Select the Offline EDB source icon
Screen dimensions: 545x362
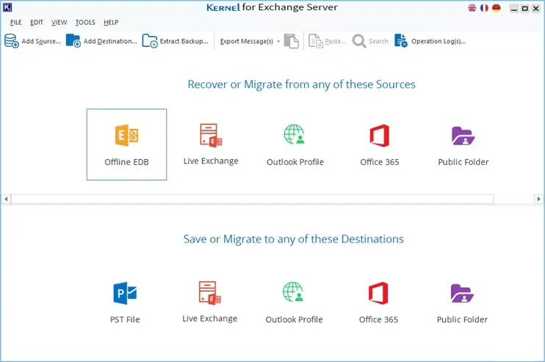tap(126, 136)
